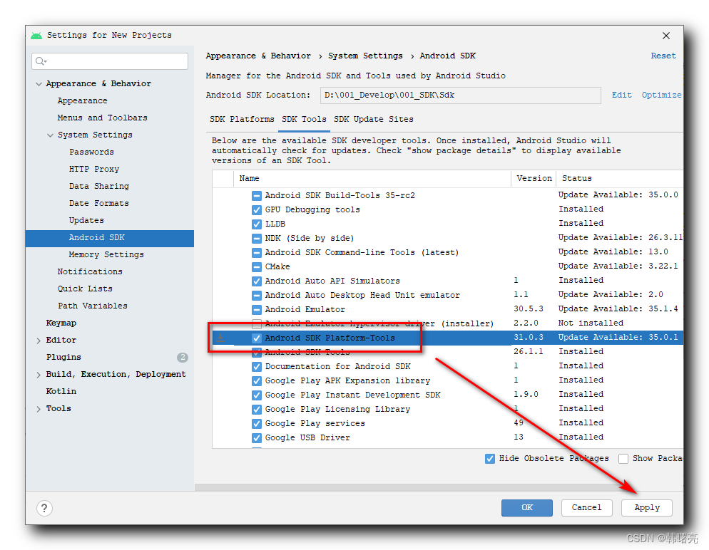Uncheck Android Auto API Simulators
The image size is (709, 550).
click(256, 281)
